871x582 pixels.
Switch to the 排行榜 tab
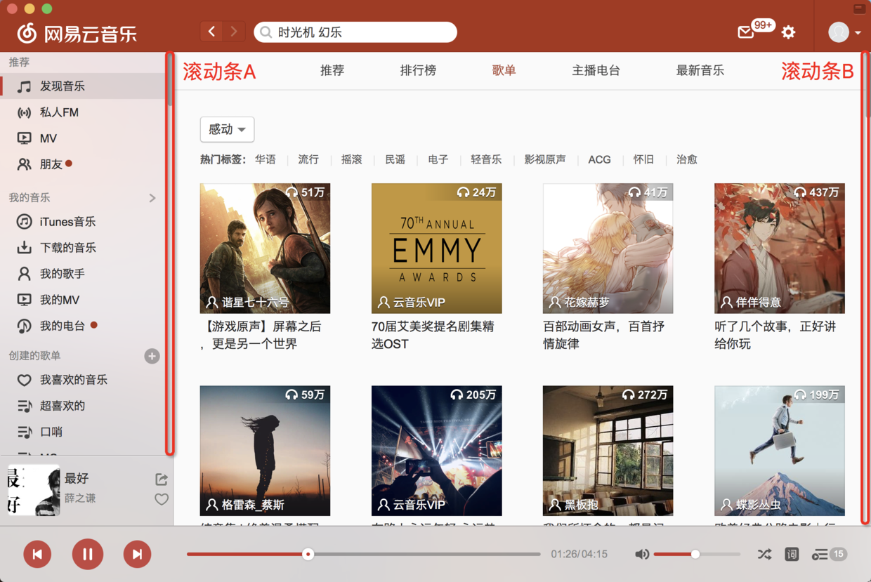[x=418, y=71]
